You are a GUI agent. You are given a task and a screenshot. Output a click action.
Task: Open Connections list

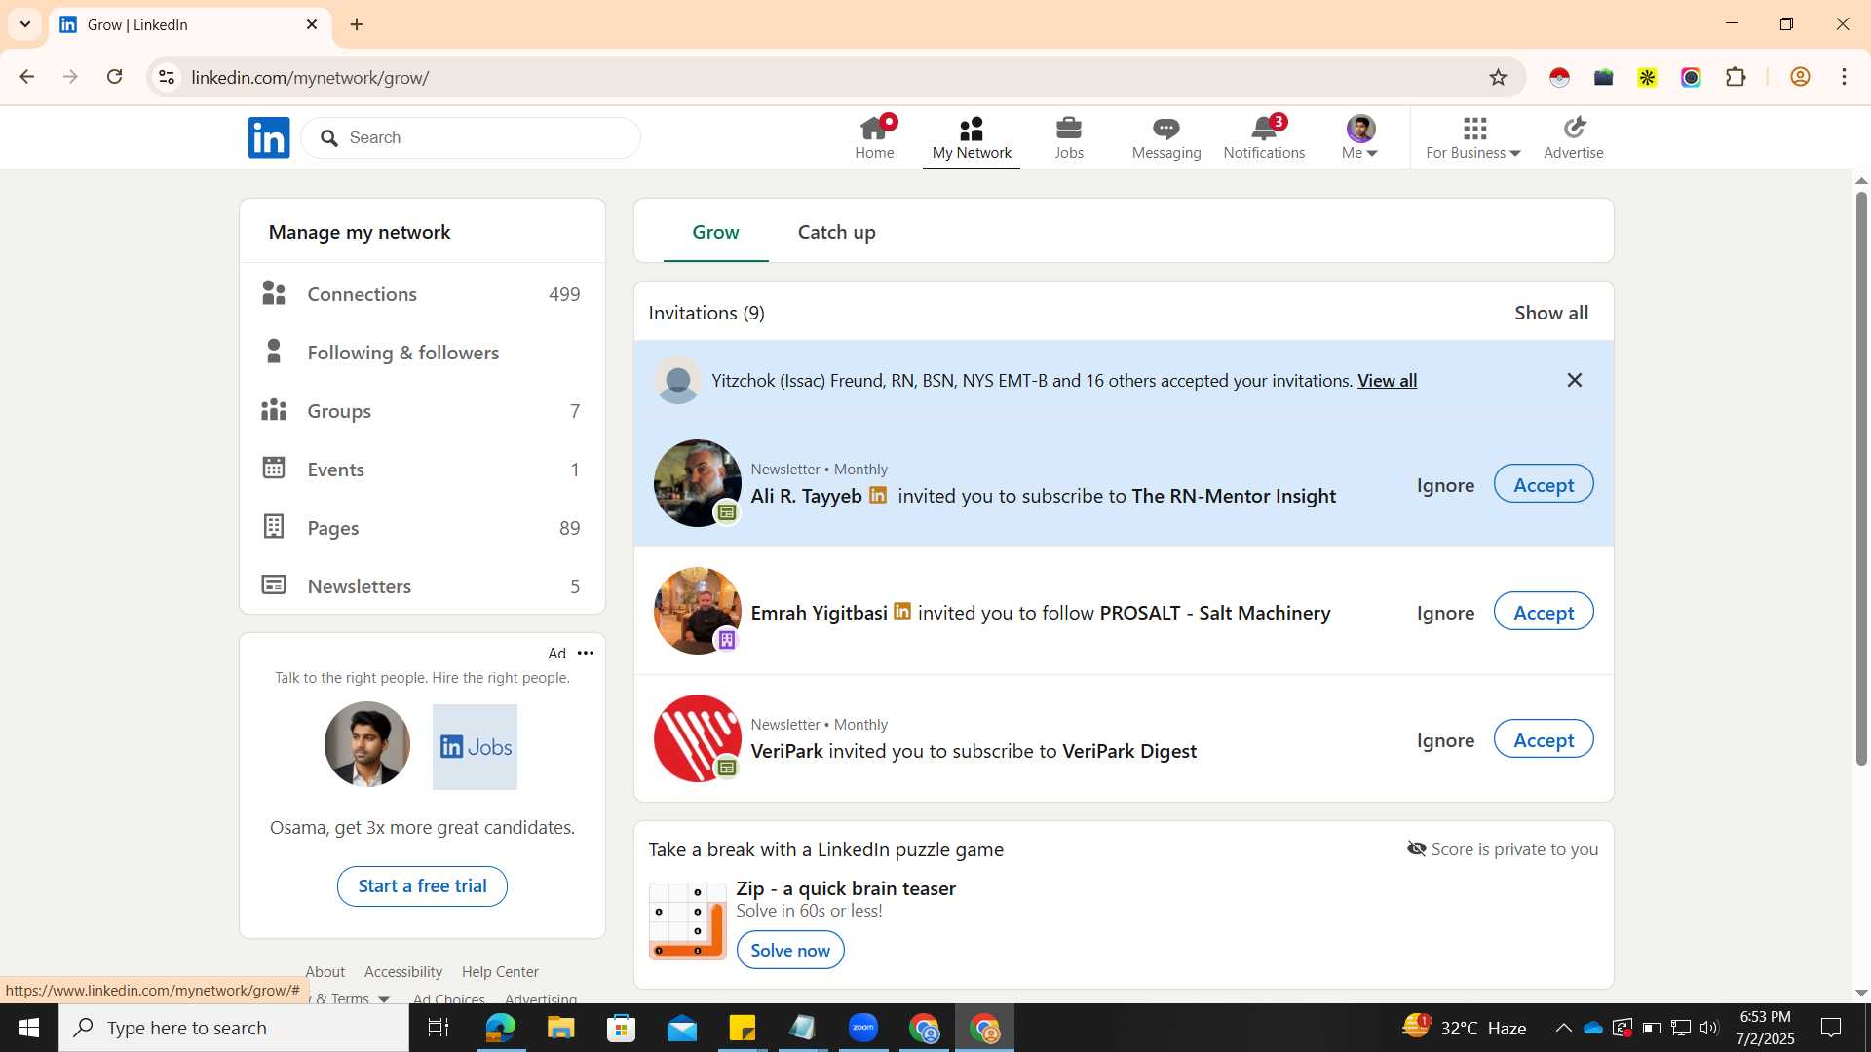422,294
